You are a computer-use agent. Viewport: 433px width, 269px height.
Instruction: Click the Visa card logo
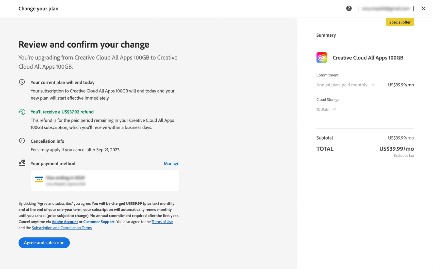(39, 180)
